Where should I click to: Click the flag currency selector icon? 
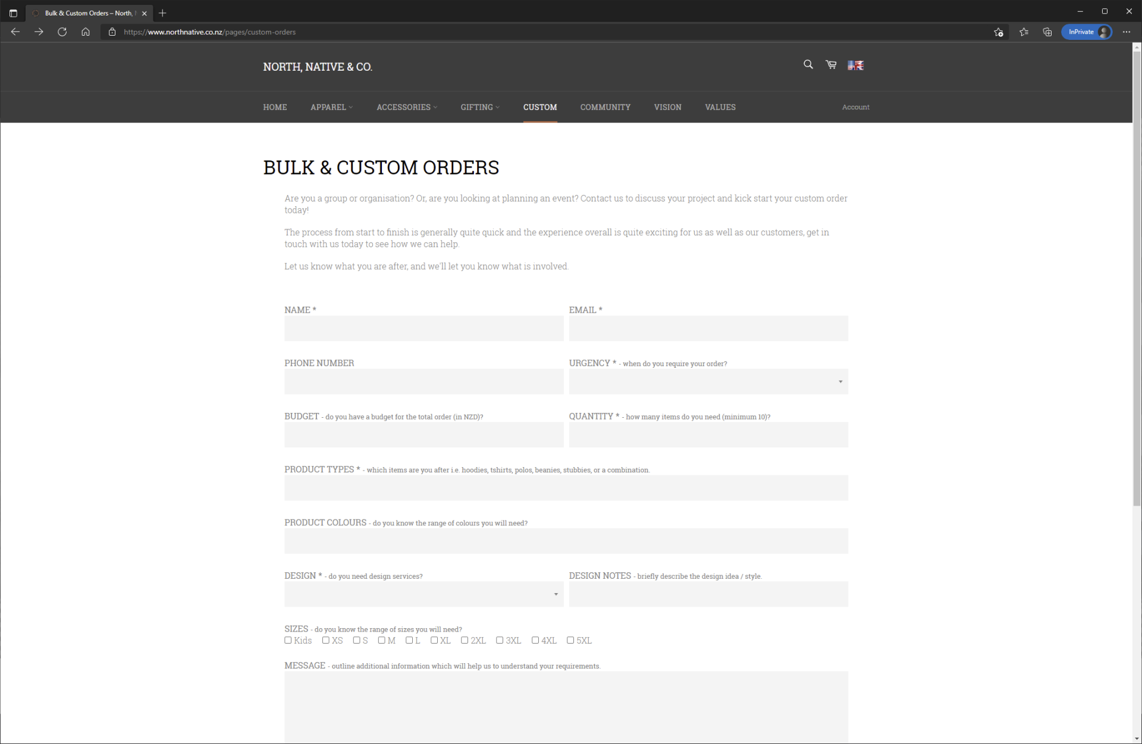click(855, 65)
